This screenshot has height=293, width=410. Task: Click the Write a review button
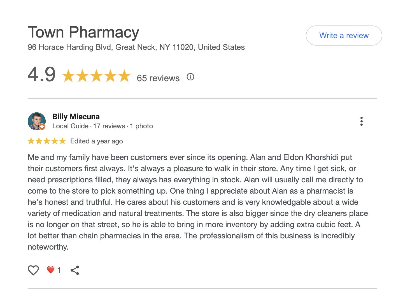tap(344, 36)
